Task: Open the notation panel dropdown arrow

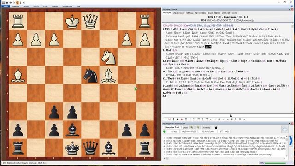Action: [289, 9]
